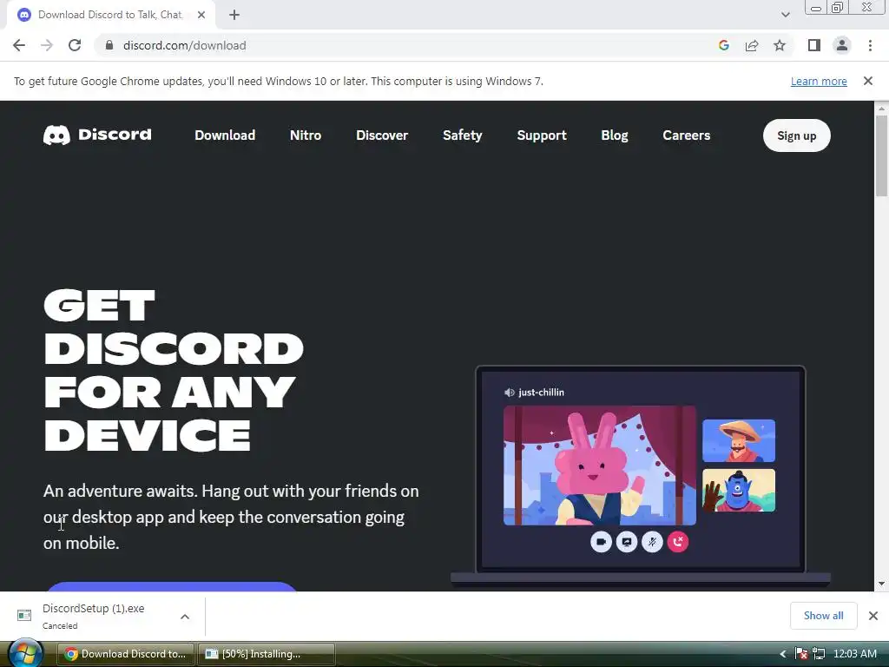Click the browser forward arrow
This screenshot has width=889, height=667.
47,45
